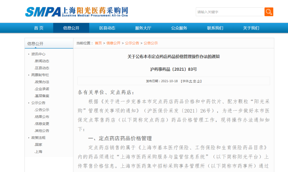Click the search magnifier icon
Viewport: 288px width, 172px height.
pyautogui.click(x=269, y=12)
